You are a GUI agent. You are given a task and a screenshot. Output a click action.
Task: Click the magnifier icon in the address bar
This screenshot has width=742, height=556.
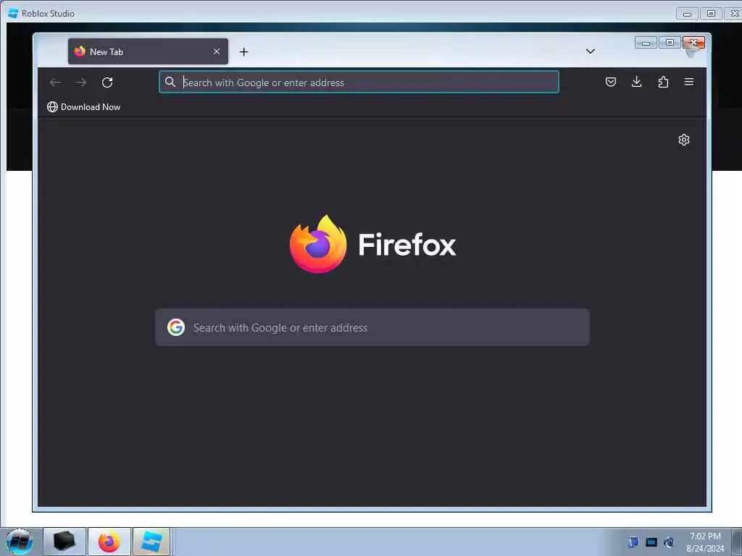170,82
